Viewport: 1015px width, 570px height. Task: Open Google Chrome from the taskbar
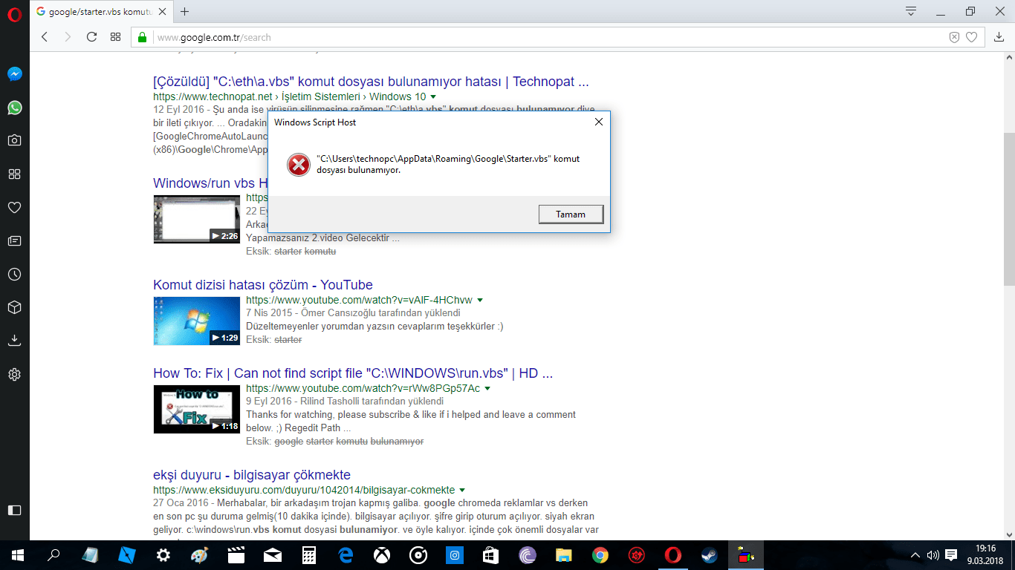point(600,554)
